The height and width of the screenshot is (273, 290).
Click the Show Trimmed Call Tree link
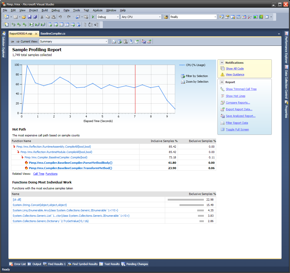(241, 89)
